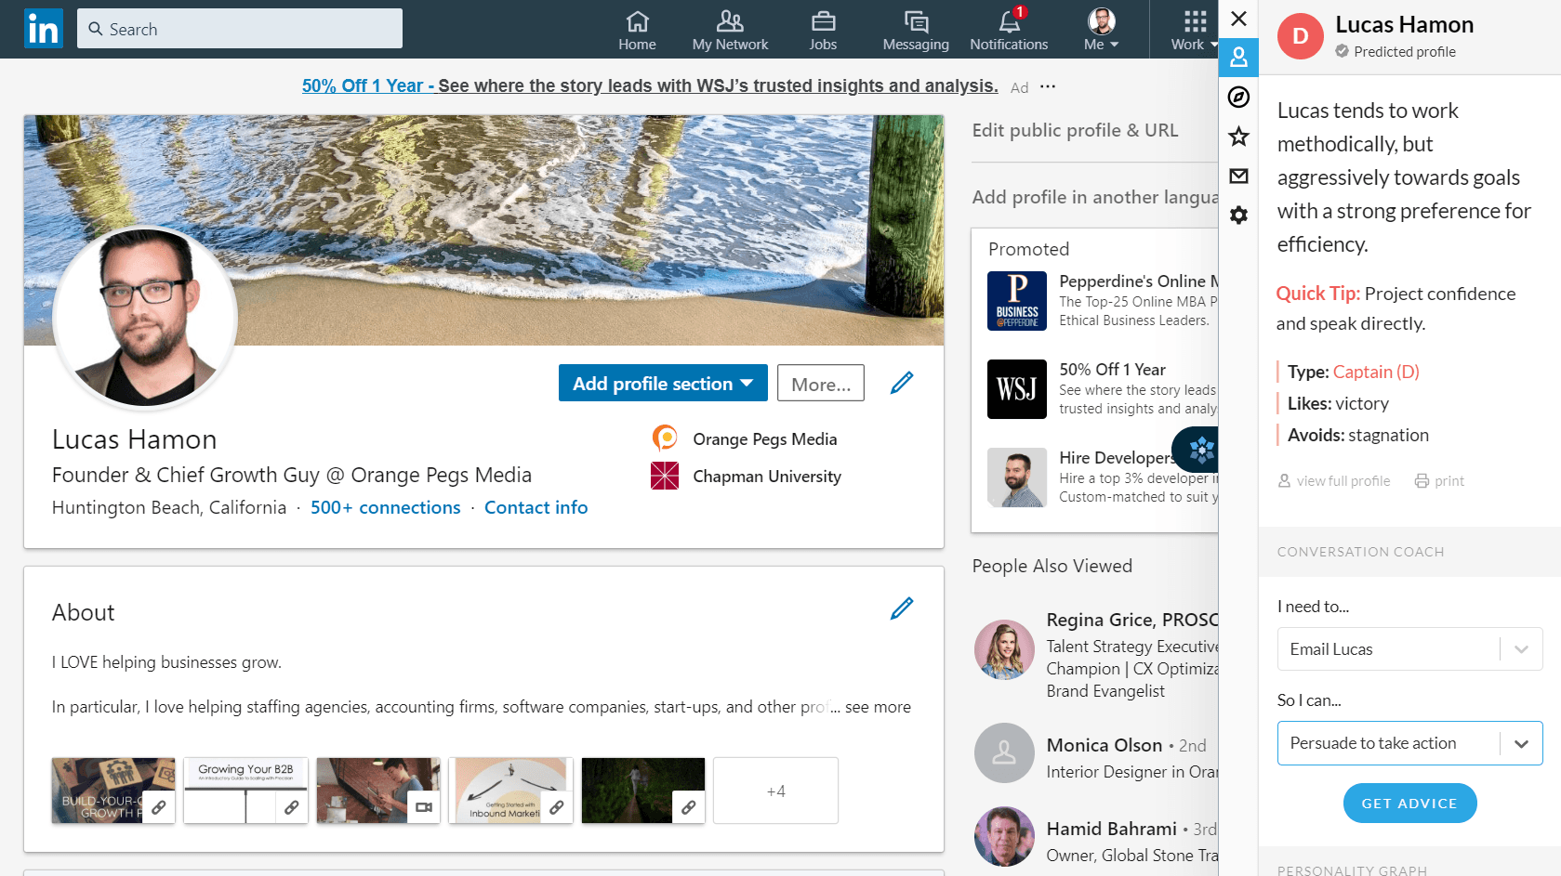1561x876 pixels.
Task: Open the Growing Your B2B media thumbnail
Action: [245, 791]
